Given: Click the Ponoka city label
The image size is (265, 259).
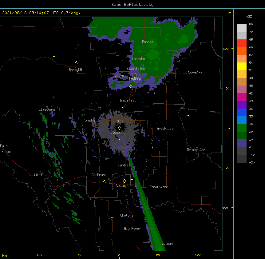Looking at the screenshot, I should [x=148, y=42].
